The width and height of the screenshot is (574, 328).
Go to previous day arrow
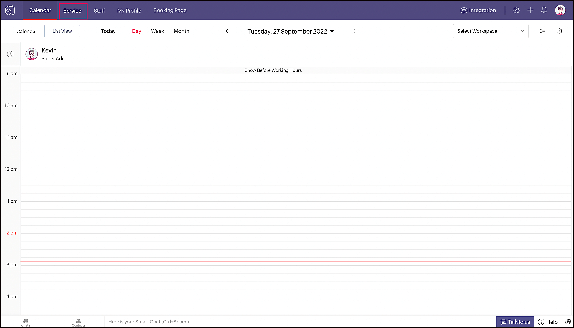[227, 31]
